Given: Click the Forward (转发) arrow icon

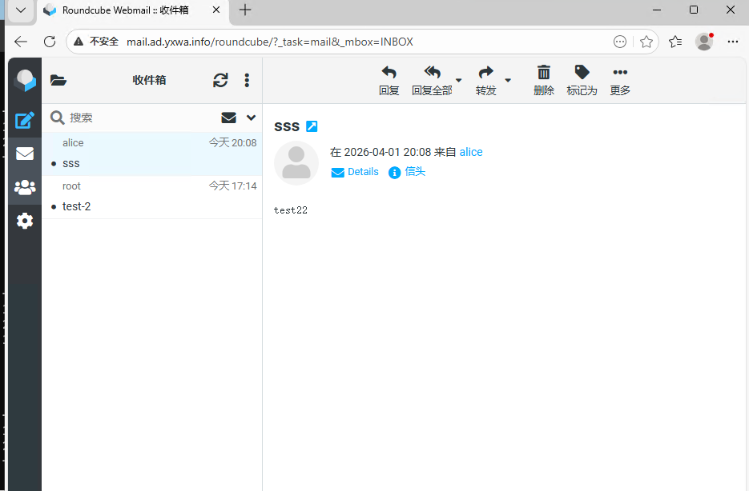Looking at the screenshot, I should [485, 80].
